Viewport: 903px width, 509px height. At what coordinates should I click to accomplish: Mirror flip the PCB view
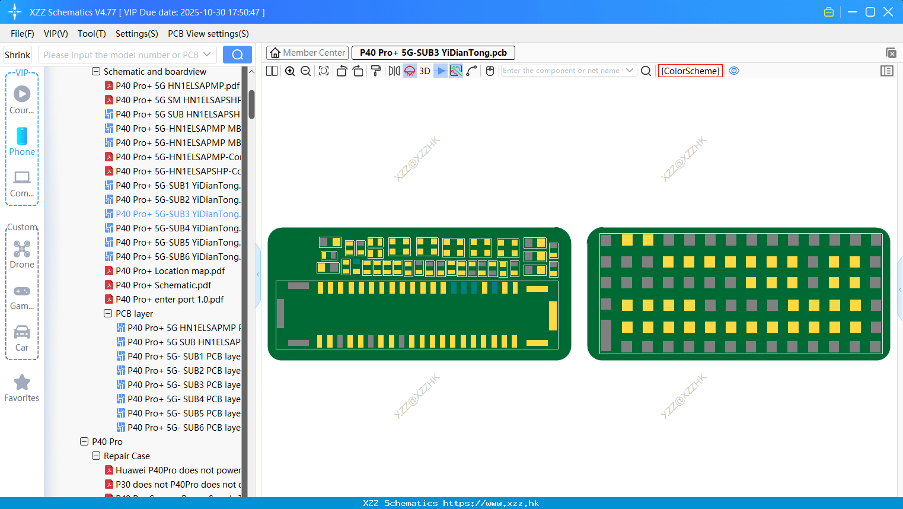tap(394, 71)
